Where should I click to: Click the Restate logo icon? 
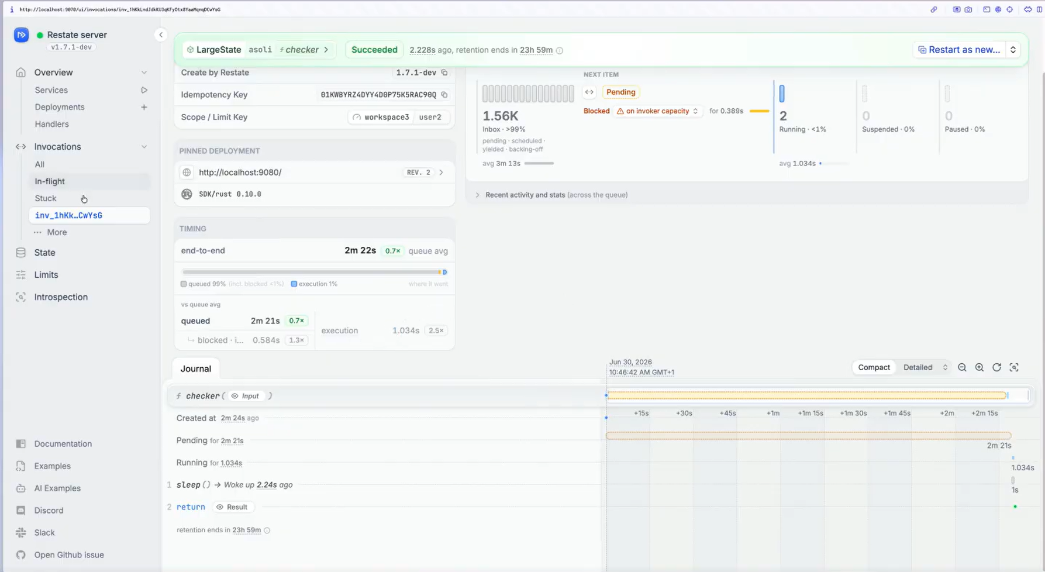point(21,35)
